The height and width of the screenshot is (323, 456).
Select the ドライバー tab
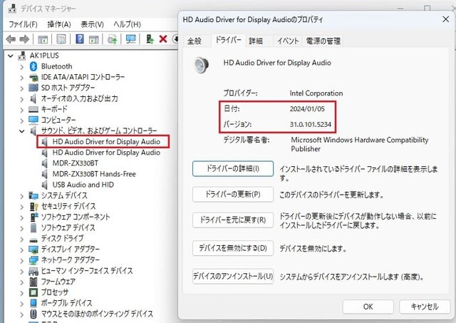pos(228,40)
